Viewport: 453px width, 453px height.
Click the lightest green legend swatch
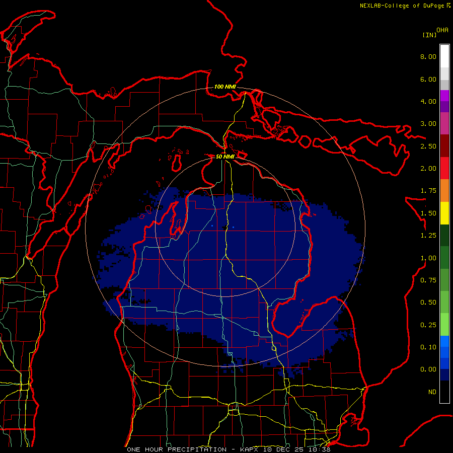444,325
